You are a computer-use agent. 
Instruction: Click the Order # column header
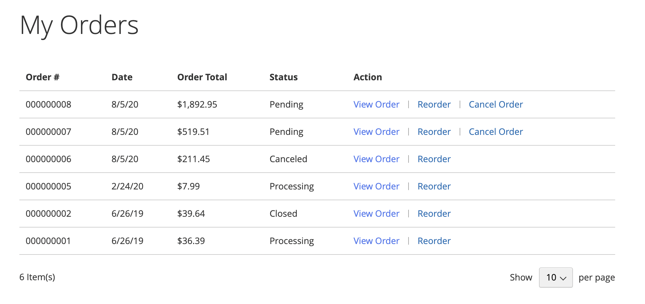(43, 77)
